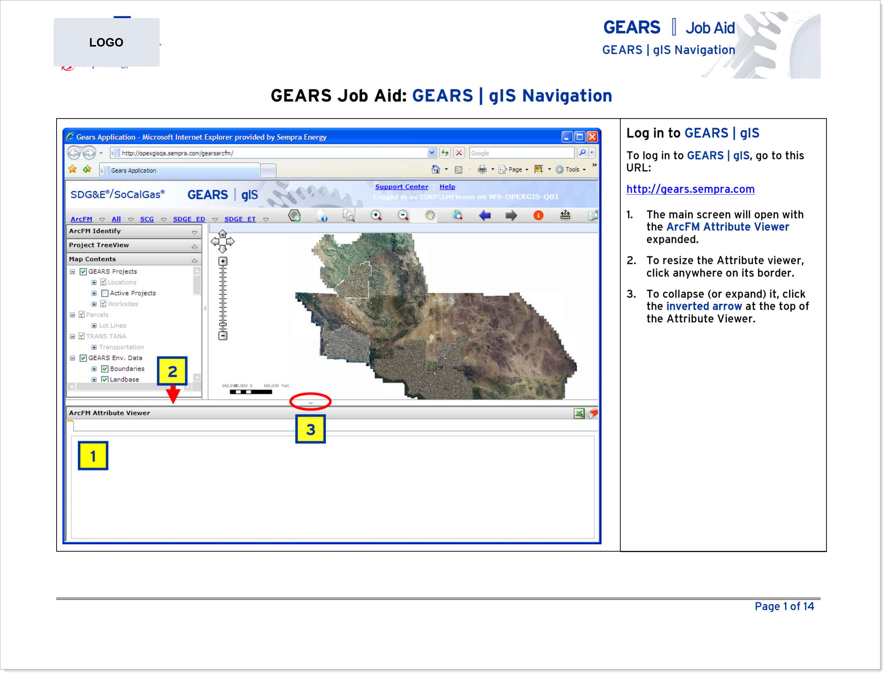
Task: Select the zoom in magnifier tool
Action: point(376,216)
